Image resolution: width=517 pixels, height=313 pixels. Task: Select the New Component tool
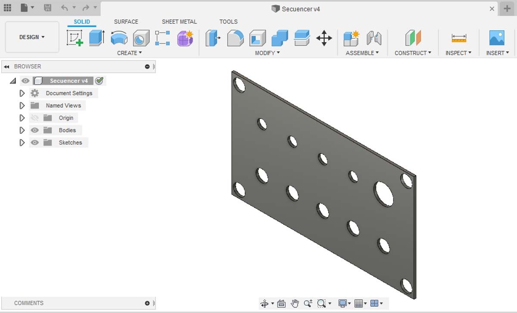click(x=352, y=38)
